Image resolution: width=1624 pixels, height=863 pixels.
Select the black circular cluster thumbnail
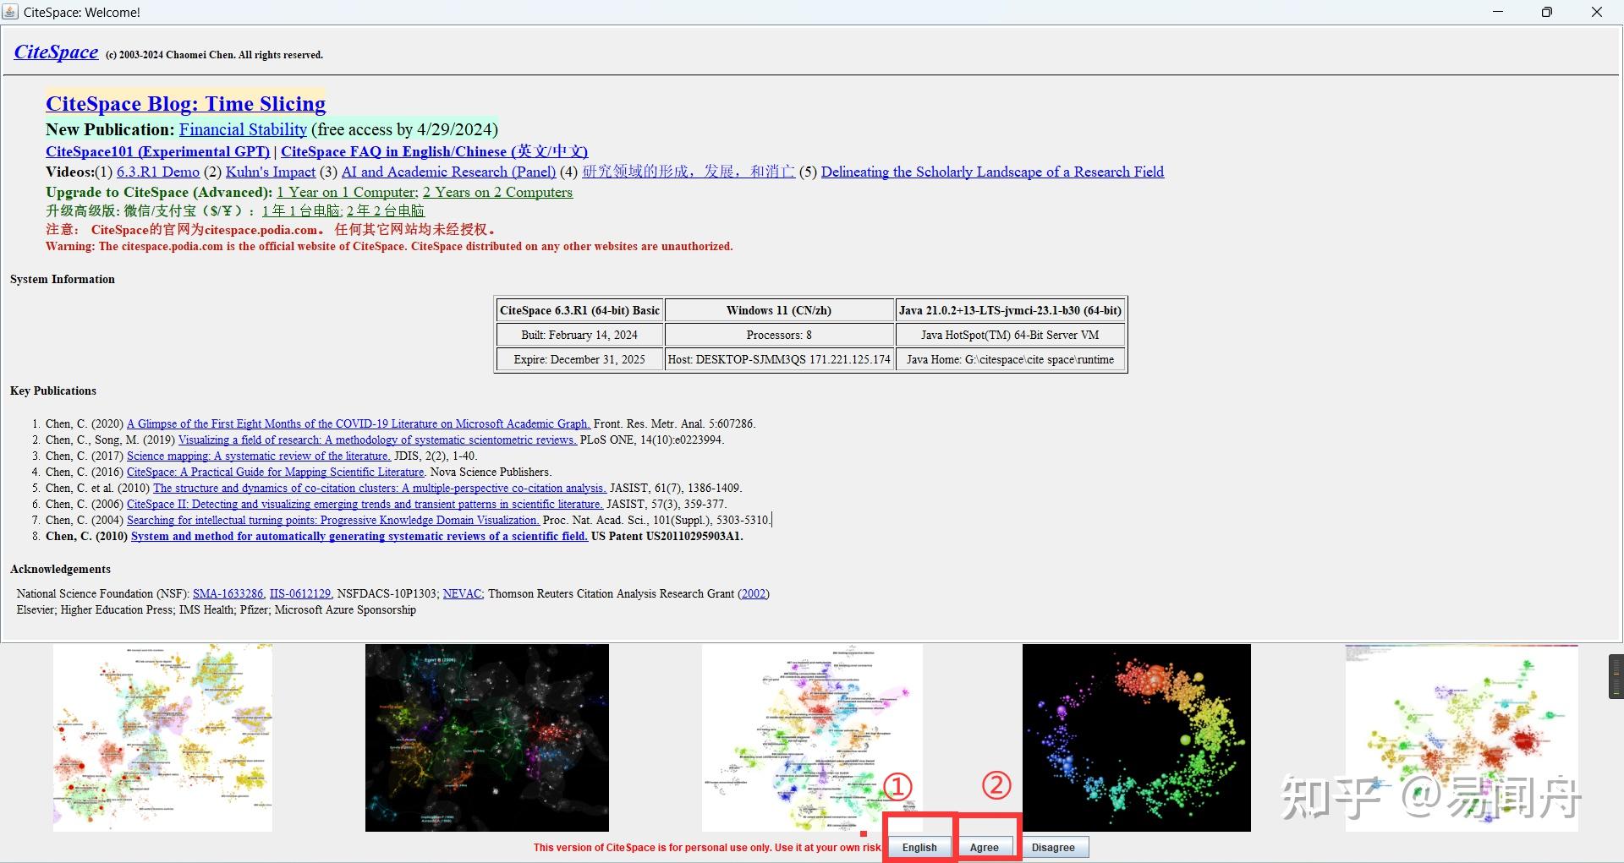[x=1137, y=737]
